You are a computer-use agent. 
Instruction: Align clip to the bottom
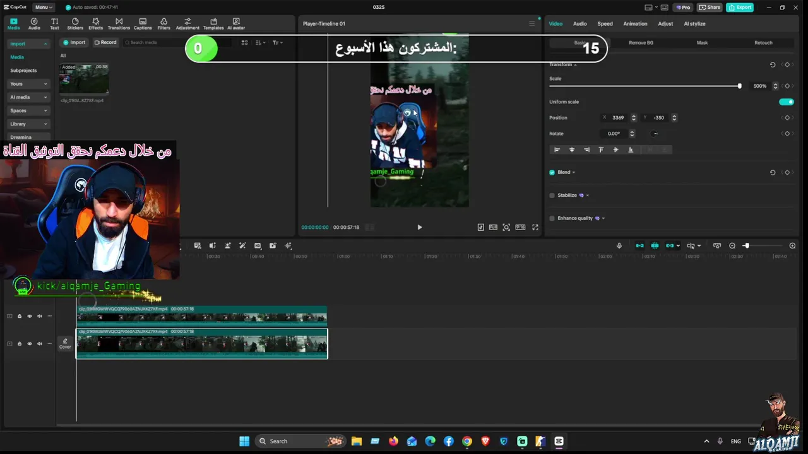click(631, 149)
